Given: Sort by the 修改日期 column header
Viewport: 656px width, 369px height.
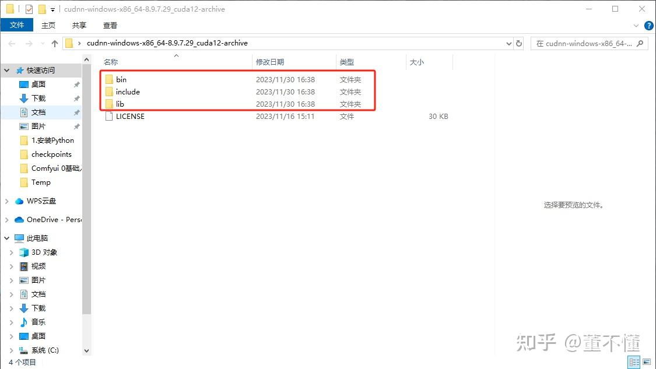Looking at the screenshot, I should [x=270, y=62].
